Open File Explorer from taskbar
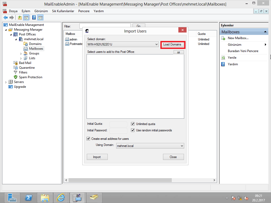 coord(45,198)
